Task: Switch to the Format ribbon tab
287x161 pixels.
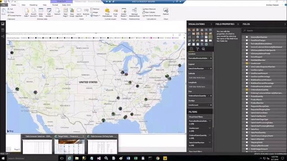Action: 55,5
